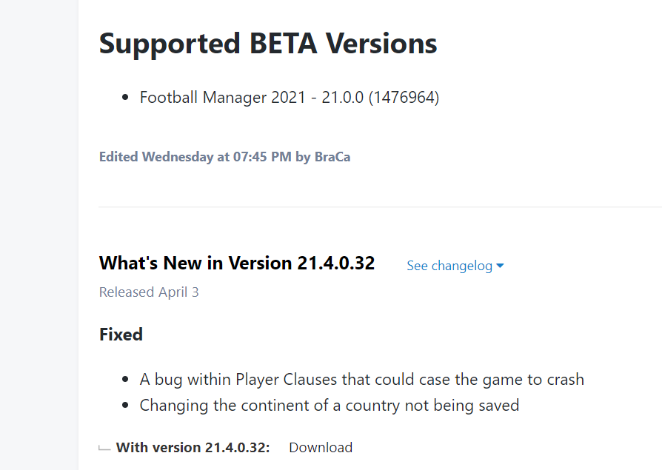Click the Released April 3 date text
The image size is (662, 470).
pos(149,292)
